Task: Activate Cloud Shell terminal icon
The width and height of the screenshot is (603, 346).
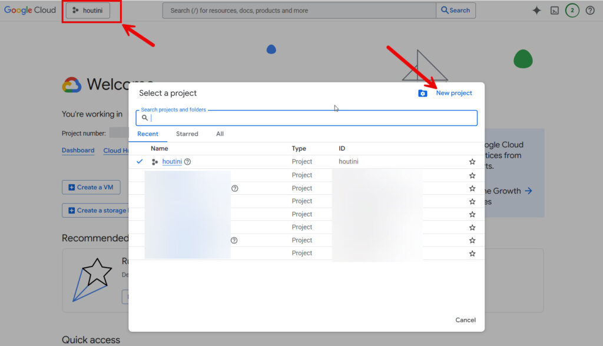Action: pos(555,11)
